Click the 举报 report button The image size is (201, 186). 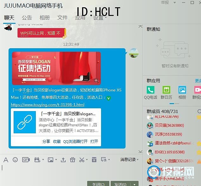[165, 2]
